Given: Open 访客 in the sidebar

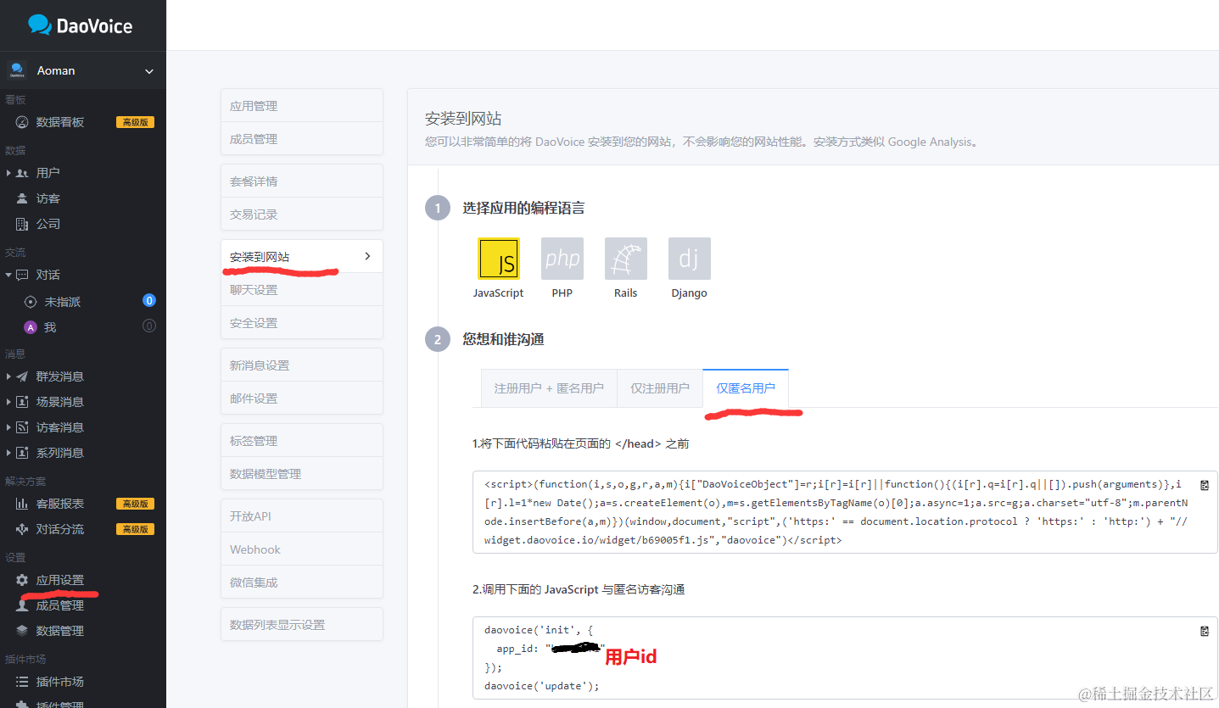Looking at the screenshot, I should point(48,198).
